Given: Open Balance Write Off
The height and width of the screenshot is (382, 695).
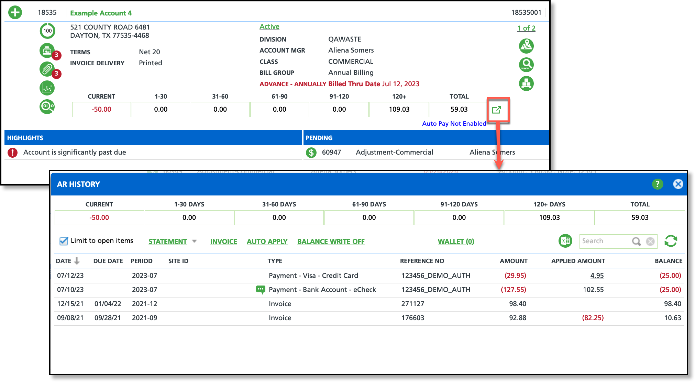Looking at the screenshot, I should [x=331, y=241].
